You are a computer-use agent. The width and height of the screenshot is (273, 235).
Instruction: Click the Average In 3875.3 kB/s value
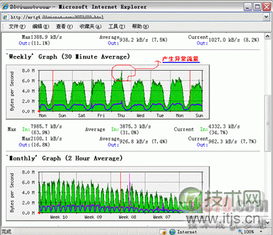pos(135,129)
